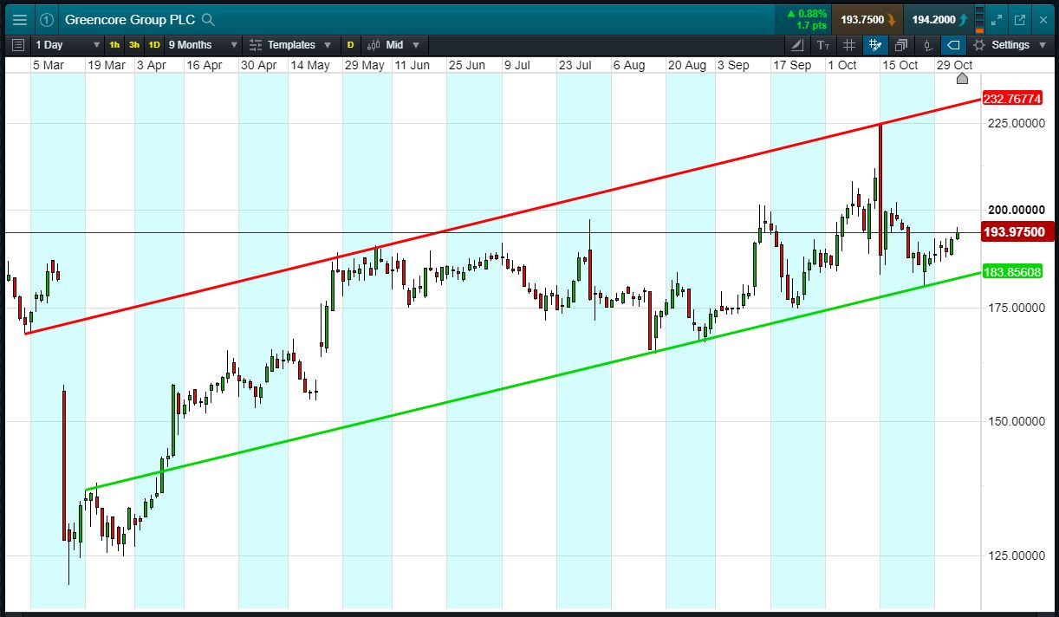
Task: Click the 175.00000 price axis label
Action: point(1016,308)
